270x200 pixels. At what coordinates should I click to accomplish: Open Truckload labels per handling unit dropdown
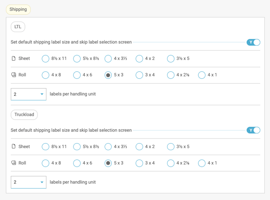click(29, 182)
